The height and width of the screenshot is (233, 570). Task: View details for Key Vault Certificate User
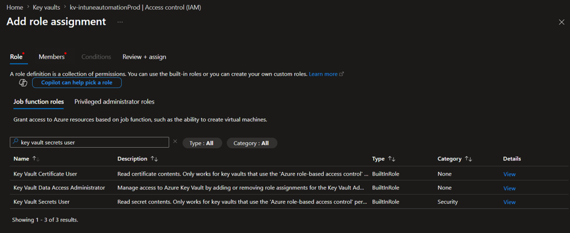click(x=509, y=174)
